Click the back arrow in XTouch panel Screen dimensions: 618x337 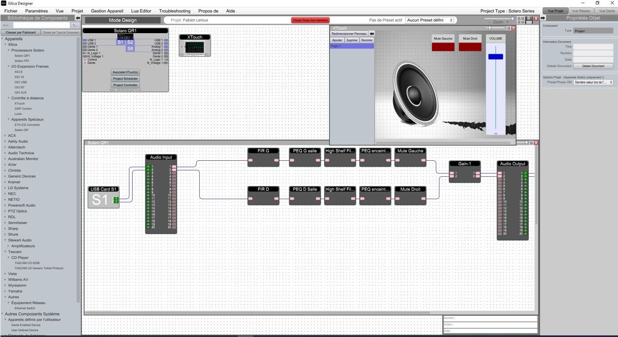(x=372, y=34)
